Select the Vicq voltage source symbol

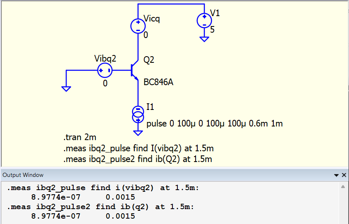138,26
